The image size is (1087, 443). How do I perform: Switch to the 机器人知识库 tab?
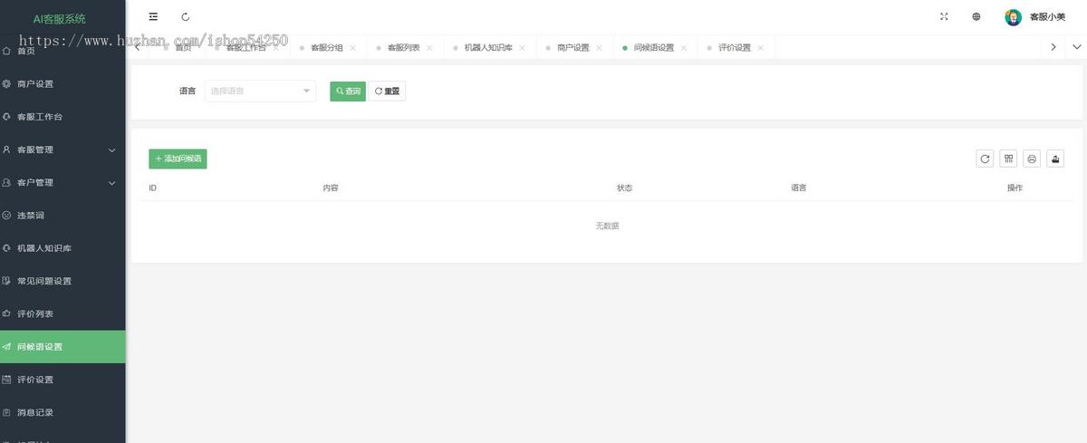tap(488, 48)
